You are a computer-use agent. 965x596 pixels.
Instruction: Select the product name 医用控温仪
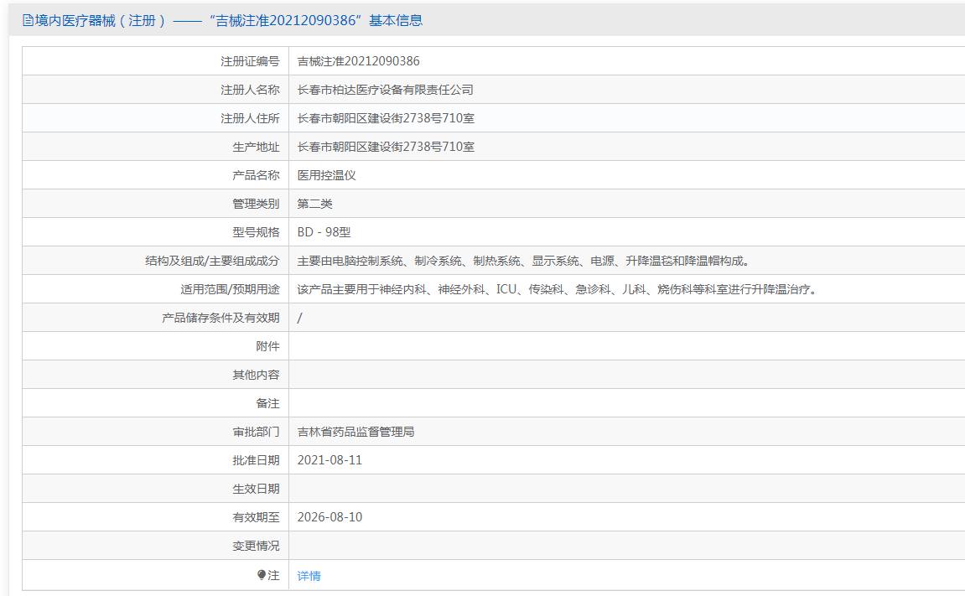[327, 175]
